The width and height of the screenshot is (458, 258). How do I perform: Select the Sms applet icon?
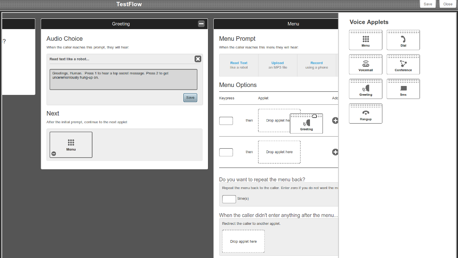(403, 89)
